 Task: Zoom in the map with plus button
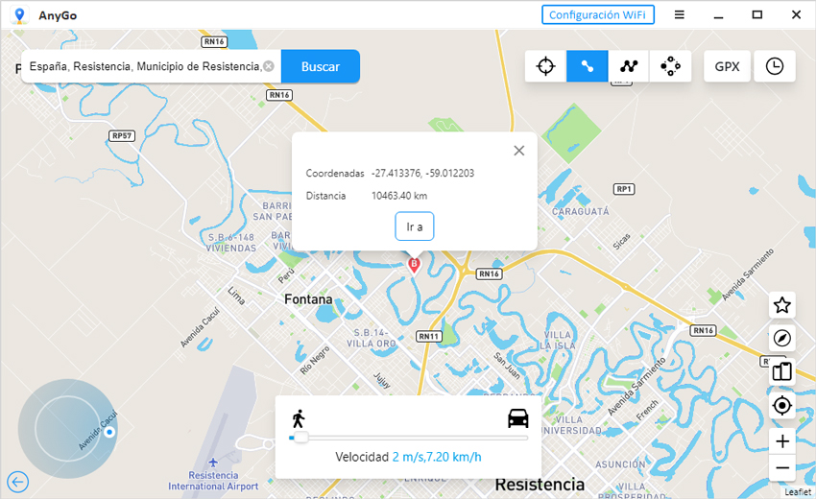781,441
